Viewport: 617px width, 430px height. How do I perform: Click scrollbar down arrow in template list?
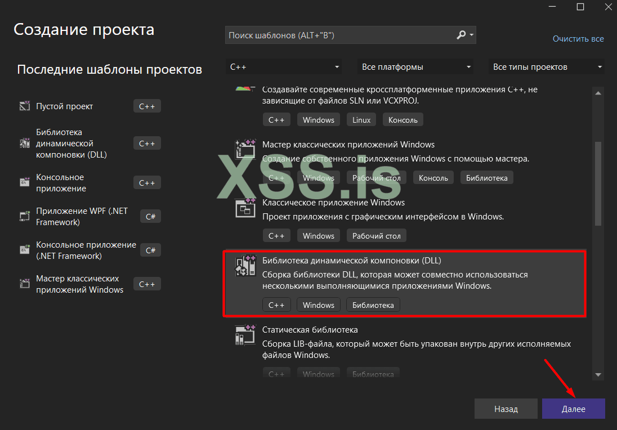598,374
